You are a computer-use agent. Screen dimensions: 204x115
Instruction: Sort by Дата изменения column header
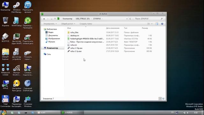pyautogui.click(x=113, y=28)
